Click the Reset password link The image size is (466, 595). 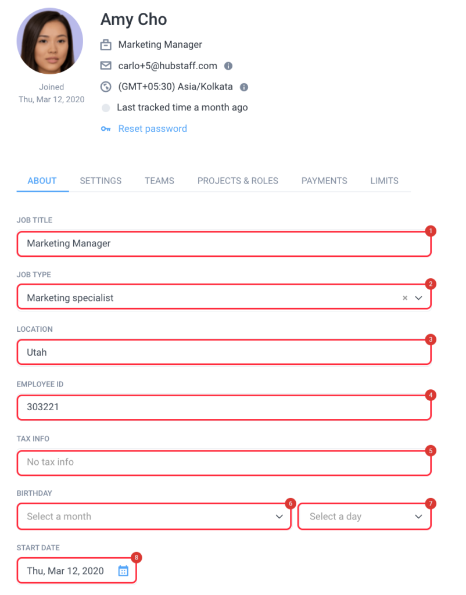152,128
